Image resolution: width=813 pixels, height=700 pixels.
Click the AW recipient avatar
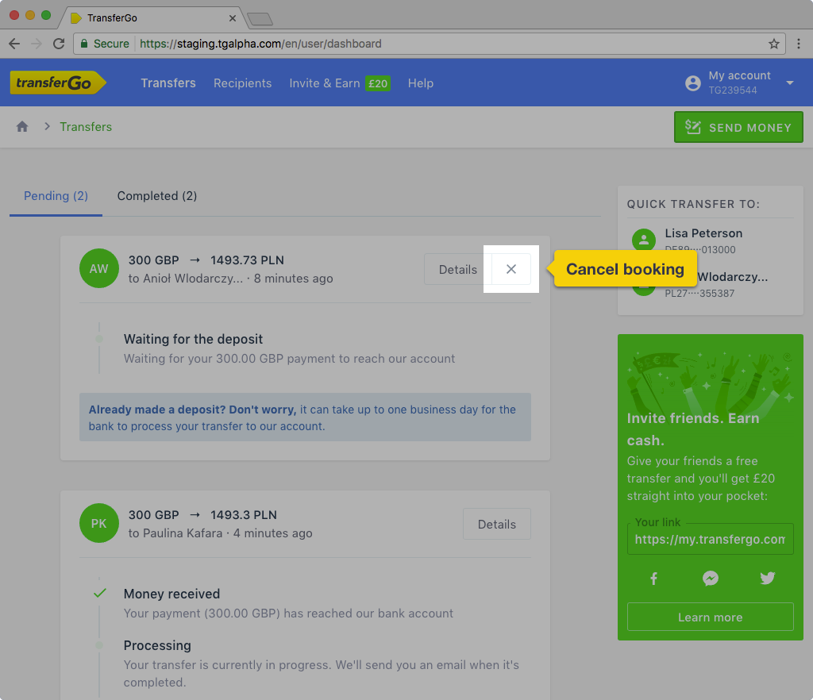[x=99, y=268]
